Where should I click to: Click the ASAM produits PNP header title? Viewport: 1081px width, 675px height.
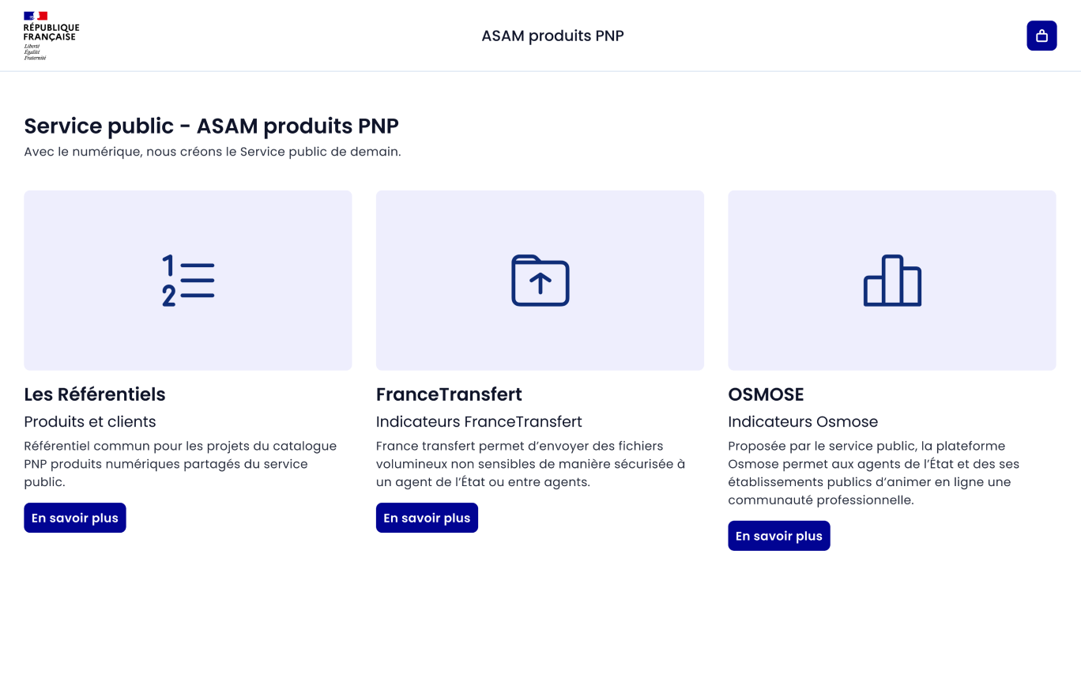tap(552, 36)
